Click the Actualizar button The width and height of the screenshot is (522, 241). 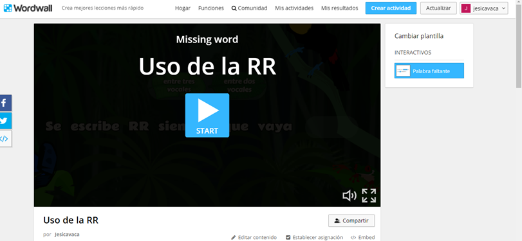pyautogui.click(x=438, y=8)
